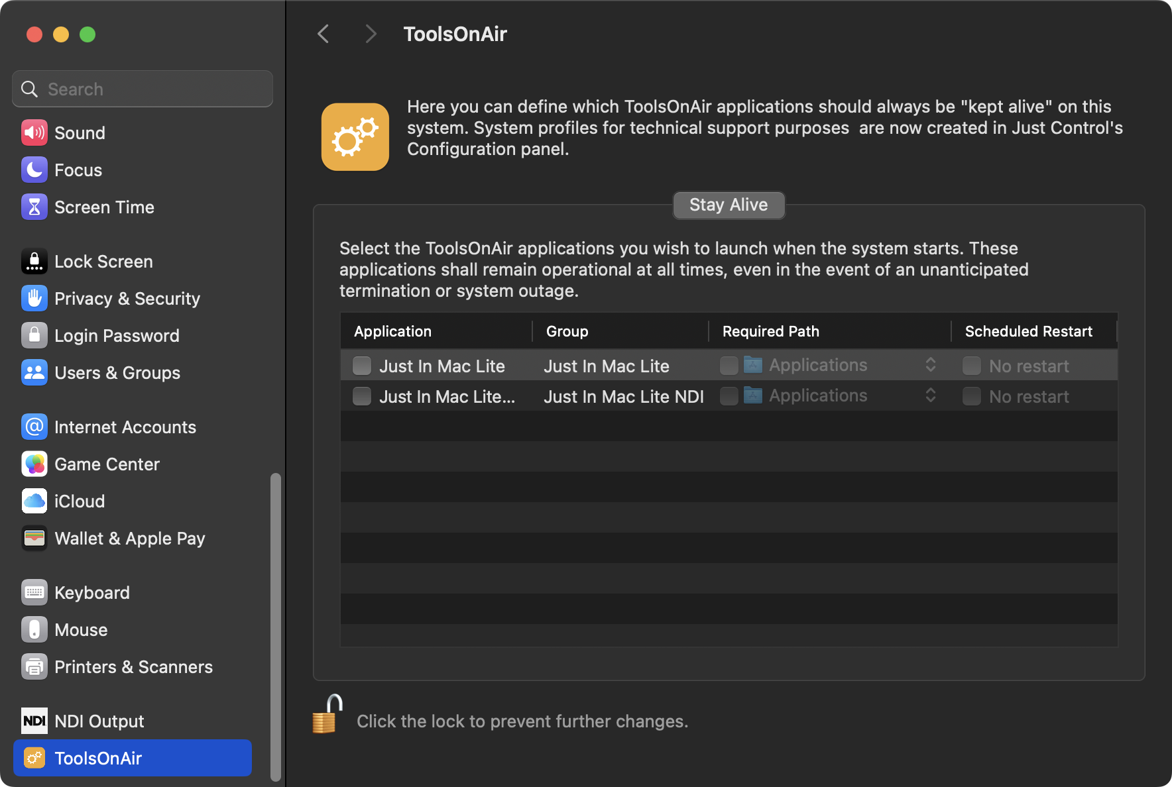
Task: Open NDI Output settings
Action: [133, 721]
